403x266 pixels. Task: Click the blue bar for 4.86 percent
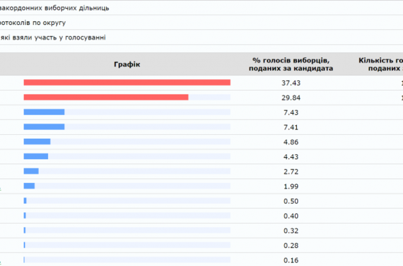click(x=37, y=141)
